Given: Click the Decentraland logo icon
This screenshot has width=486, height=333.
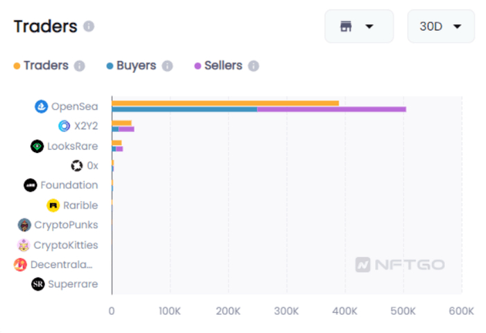Looking at the screenshot, I should [x=20, y=264].
